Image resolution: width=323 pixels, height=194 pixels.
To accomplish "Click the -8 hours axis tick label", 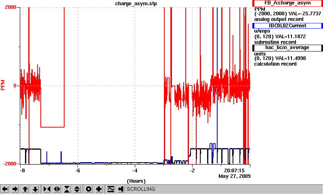I will tap(22, 171).
